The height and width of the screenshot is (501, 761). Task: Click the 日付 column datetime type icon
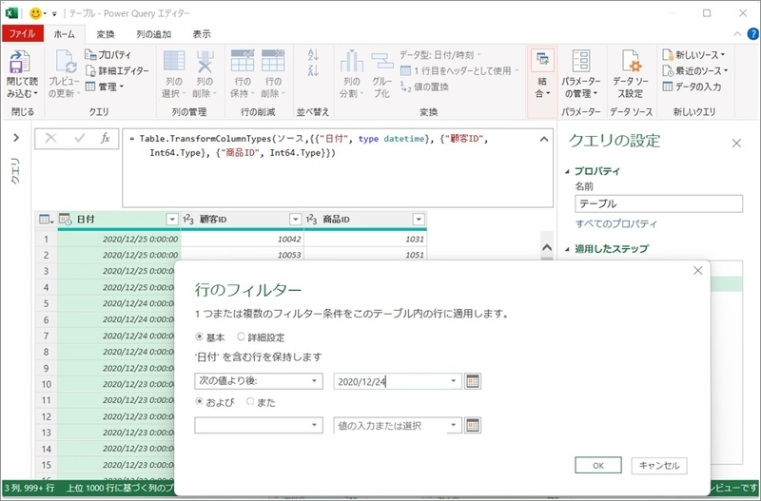[x=65, y=220]
